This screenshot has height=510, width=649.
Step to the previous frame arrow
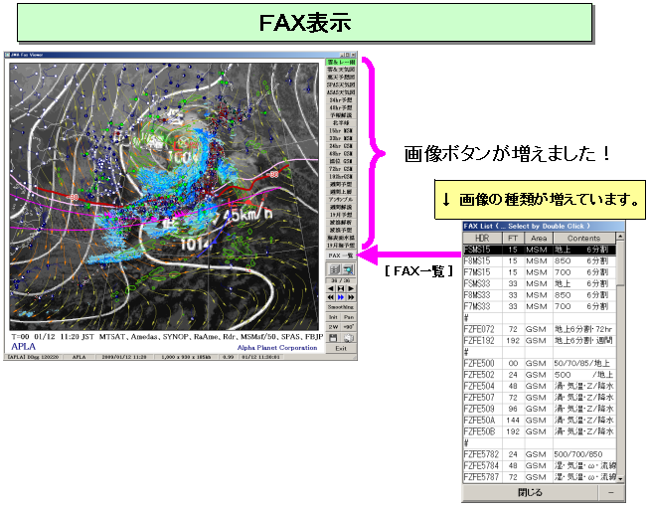point(331,288)
